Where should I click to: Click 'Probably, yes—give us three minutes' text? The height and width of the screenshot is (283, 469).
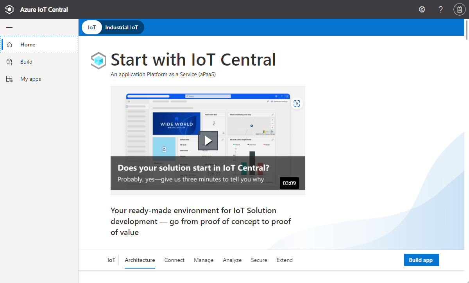coord(191,180)
